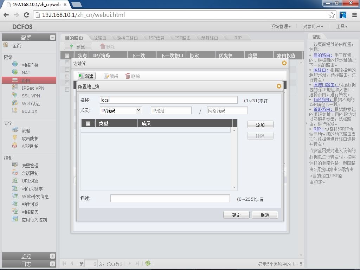
Task: Switch to the 源接口路由 tab
Action: coord(127,38)
